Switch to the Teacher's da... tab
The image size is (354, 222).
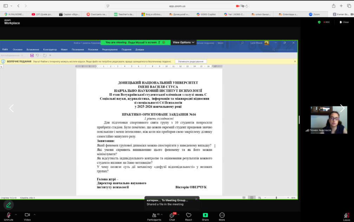124,14
